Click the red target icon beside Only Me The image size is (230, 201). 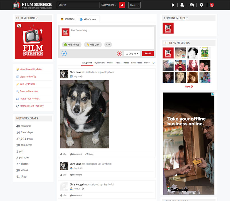120,53
